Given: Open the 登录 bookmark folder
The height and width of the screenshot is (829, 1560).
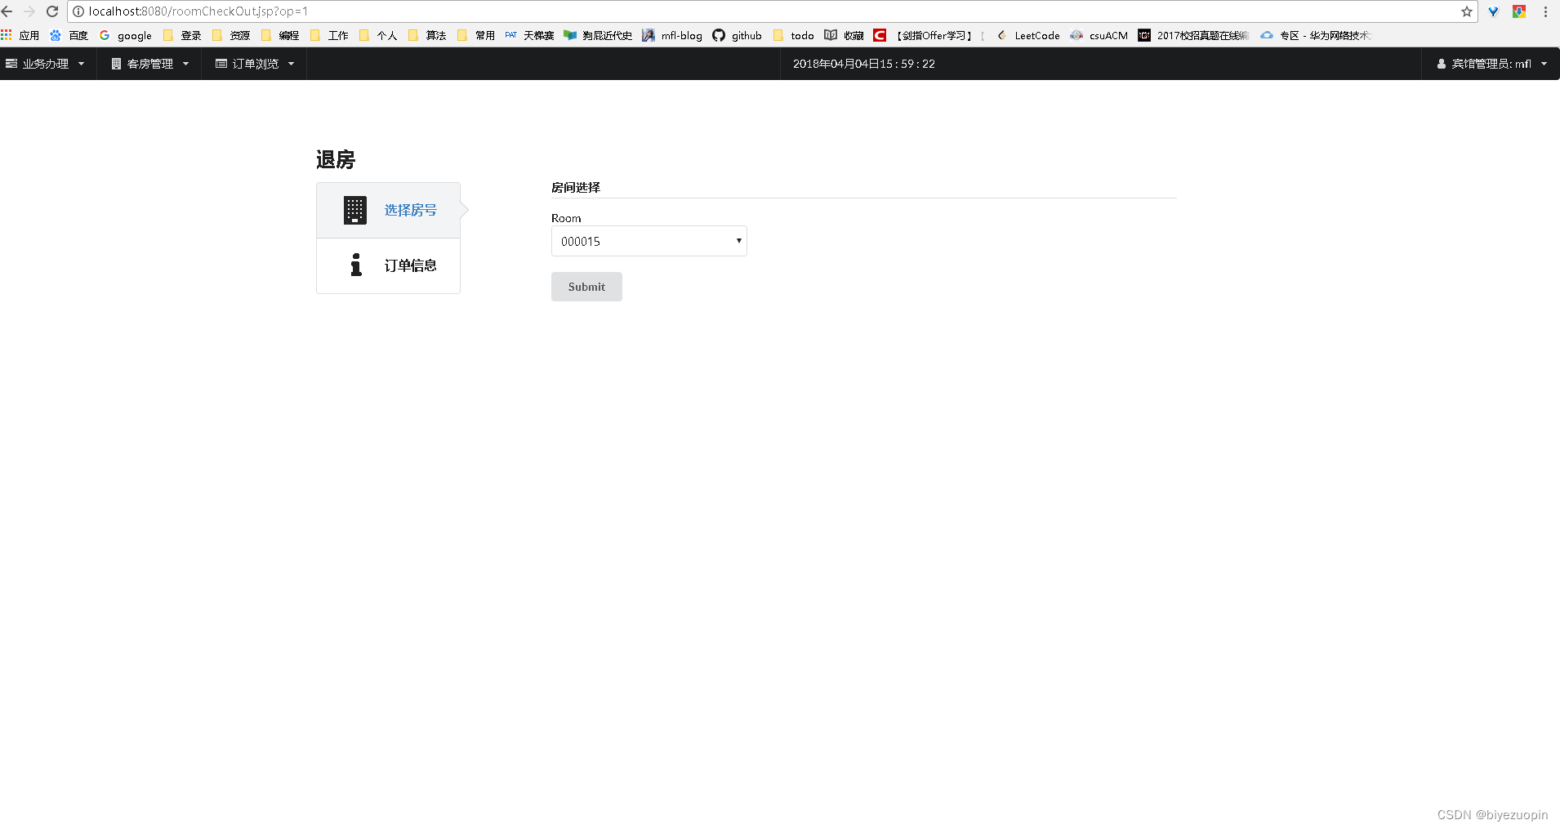Looking at the screenshot, I should click(x=182, y=35).
